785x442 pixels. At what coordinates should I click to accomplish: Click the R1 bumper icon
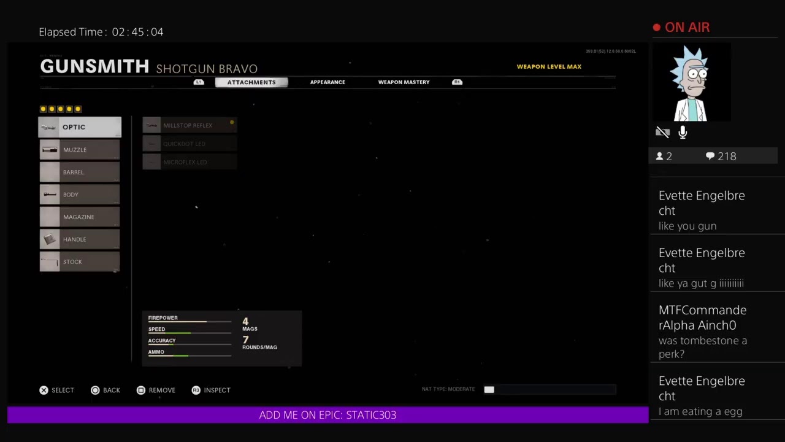(x=457, y=82)
